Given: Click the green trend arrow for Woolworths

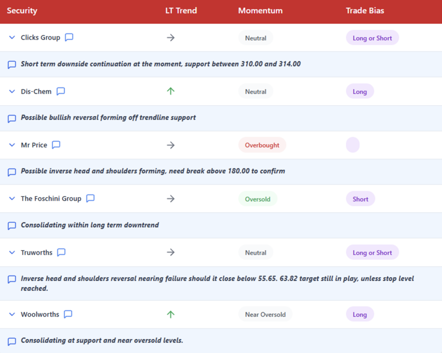Looking at the screenshot, I should 170,314.
